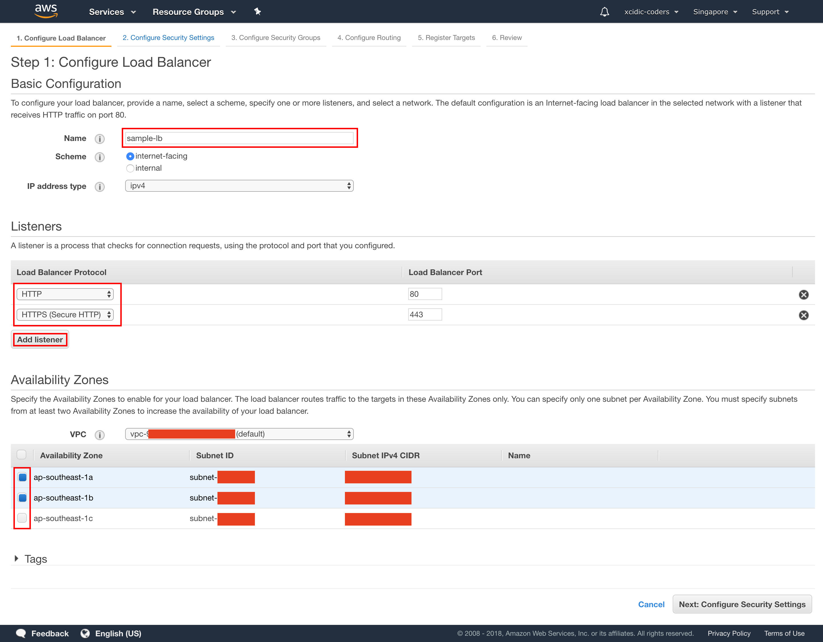Go to Configure Security Groups tab
Viewport: 823px width, 642px height.
[x=276, y=38]
